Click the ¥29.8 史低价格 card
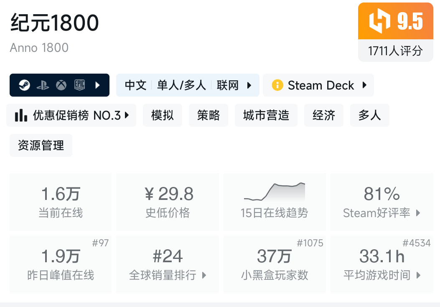The image size is (440, 307). tap(168, 202)
